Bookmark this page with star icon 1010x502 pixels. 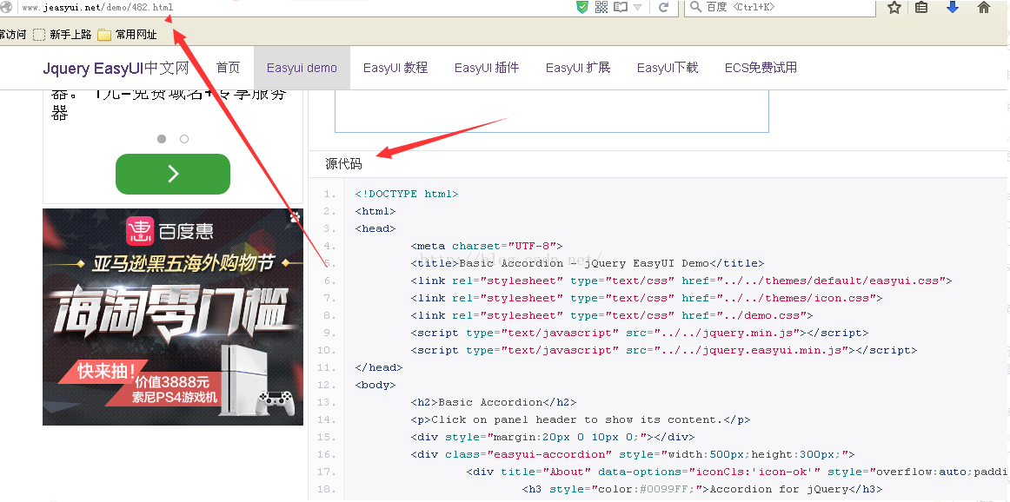coord(894,7)
